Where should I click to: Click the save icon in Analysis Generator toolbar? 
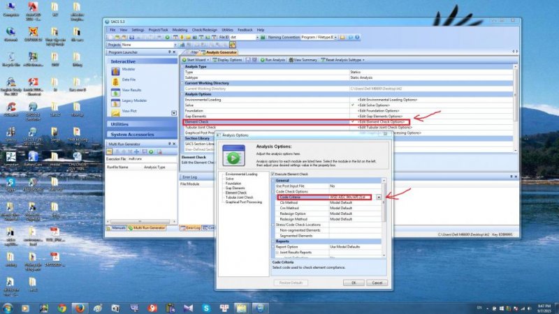tap(248, 60)
